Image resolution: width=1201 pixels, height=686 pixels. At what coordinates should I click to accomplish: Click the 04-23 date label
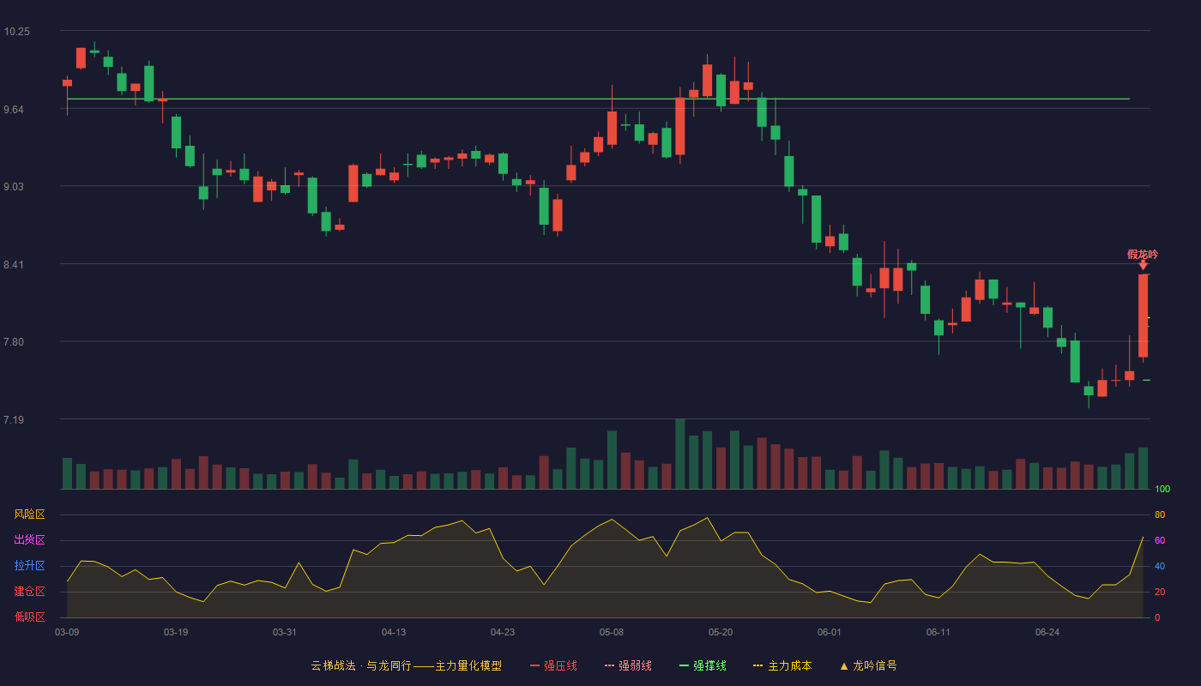(503, 632)
